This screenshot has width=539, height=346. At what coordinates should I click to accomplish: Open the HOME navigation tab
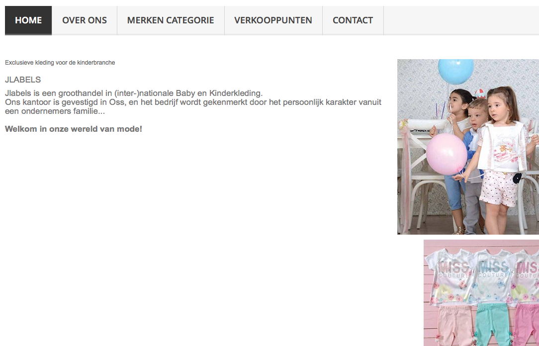(x=28, y=20)
